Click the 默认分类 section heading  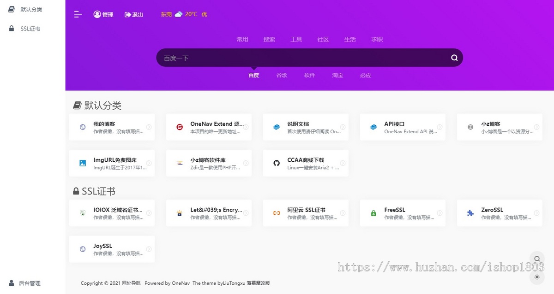pyautogui.click(x=102, y=106)
